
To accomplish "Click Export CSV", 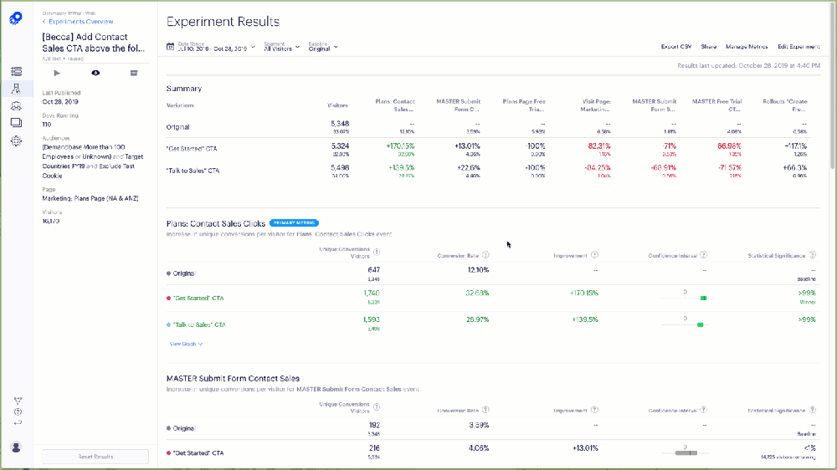I will pos(675,47).
